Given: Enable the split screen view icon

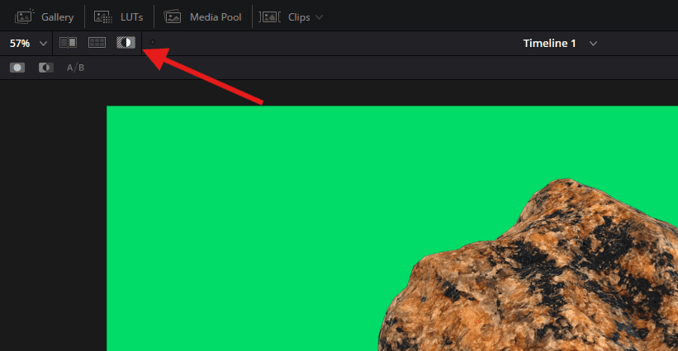Looking at the screenshot, I should coord(97,42).
